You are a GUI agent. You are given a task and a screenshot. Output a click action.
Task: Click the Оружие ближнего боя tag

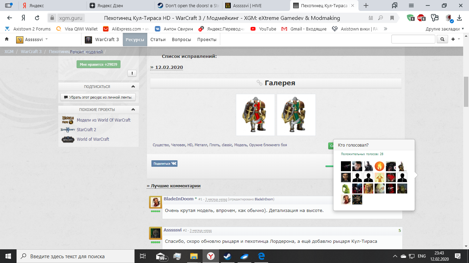point(268,145)
